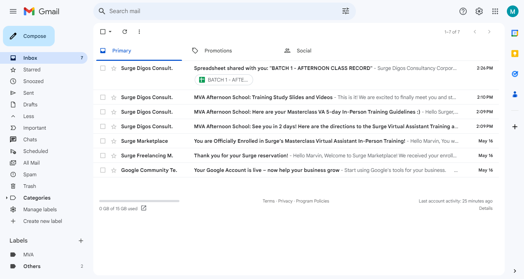Open the Settings gear icon
Viewport: 524px width, 279px height.
coord(479,11)
